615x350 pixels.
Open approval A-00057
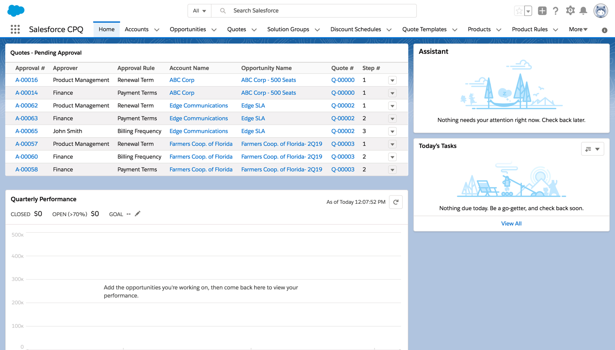click(26, 144)
